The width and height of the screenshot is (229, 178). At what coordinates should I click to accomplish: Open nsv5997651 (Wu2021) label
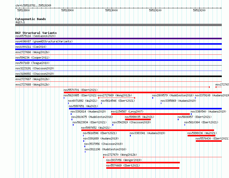point(83,106)
